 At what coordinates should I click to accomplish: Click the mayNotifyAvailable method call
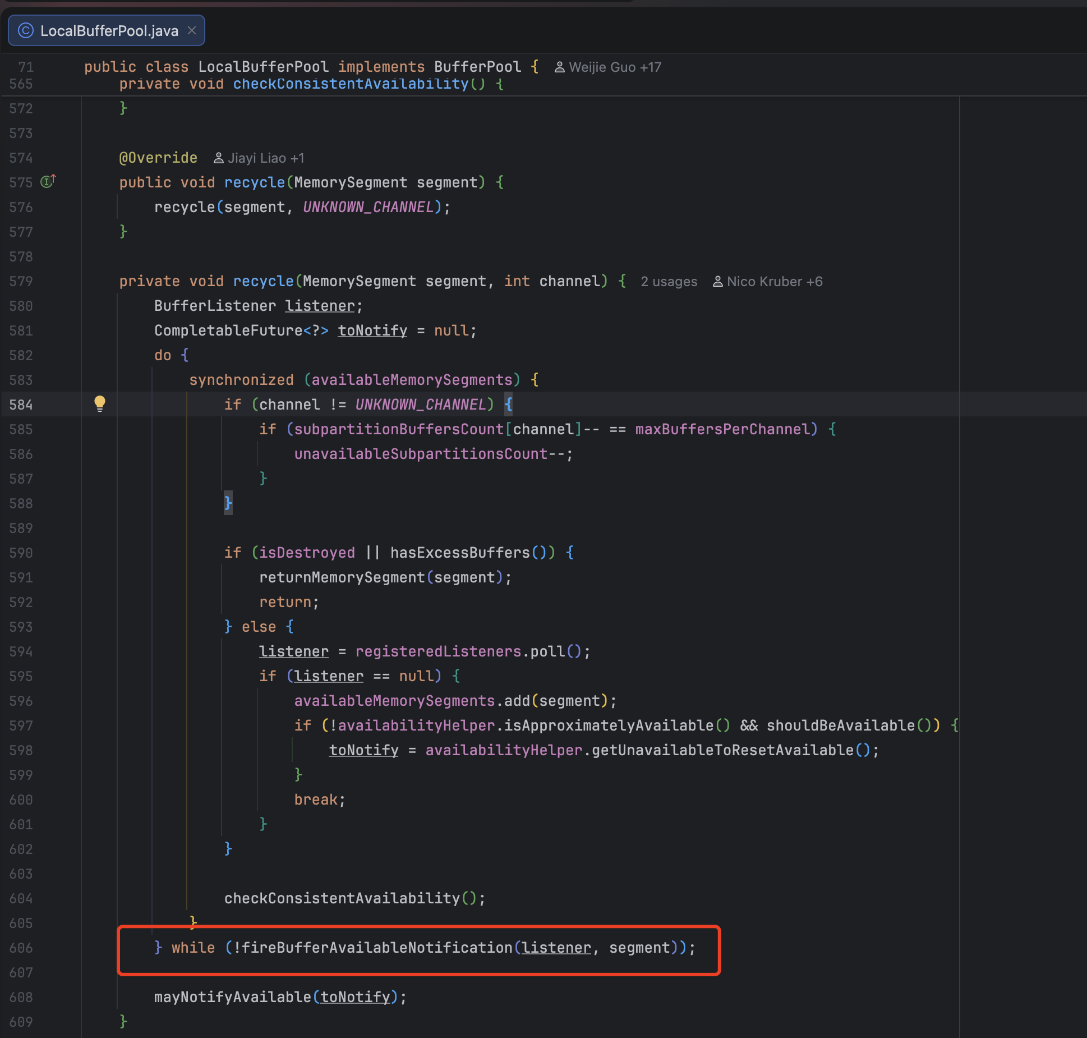pos(232,997)
